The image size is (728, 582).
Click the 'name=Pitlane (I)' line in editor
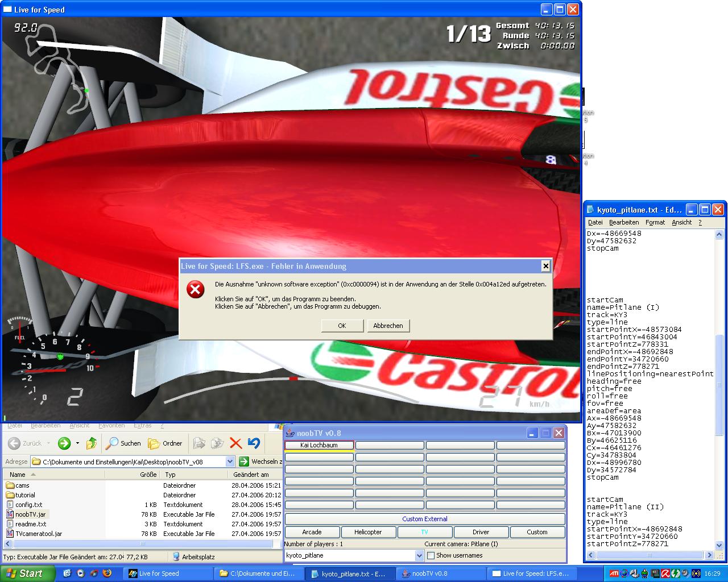[623, 307]
